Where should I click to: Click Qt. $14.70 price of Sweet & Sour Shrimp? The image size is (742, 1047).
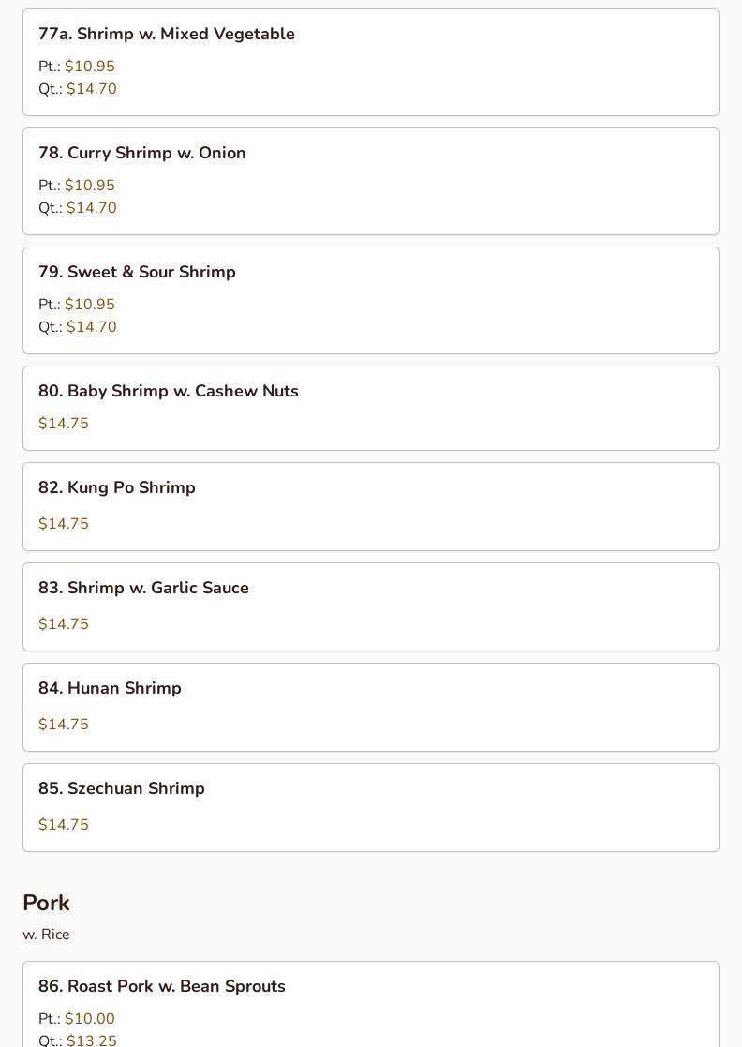(x=91, y=327)
